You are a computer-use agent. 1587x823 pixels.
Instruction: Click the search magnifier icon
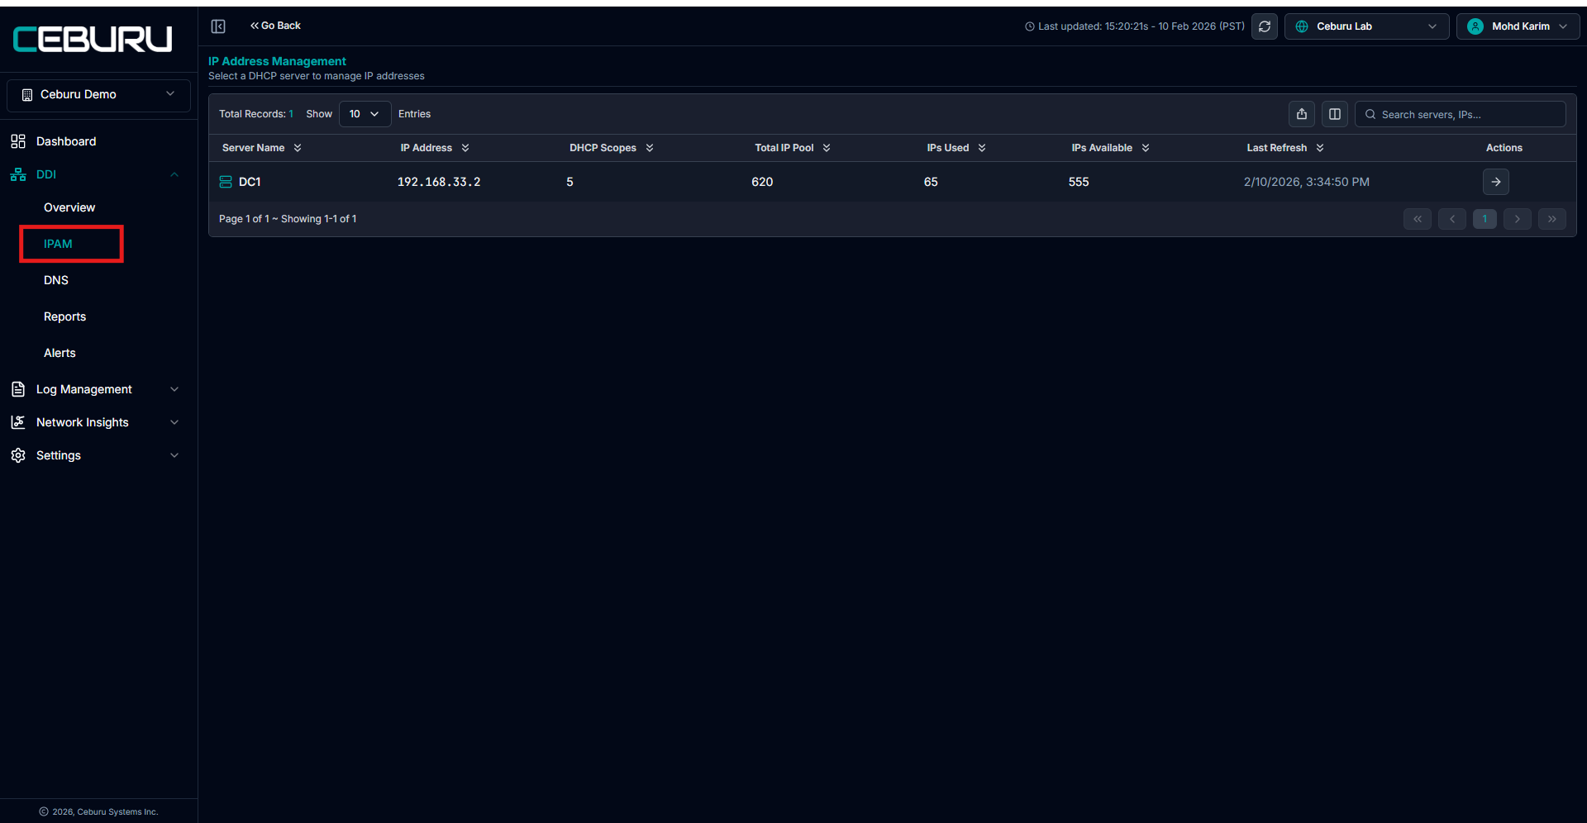pyautogui.click(x=1370, y=114)
